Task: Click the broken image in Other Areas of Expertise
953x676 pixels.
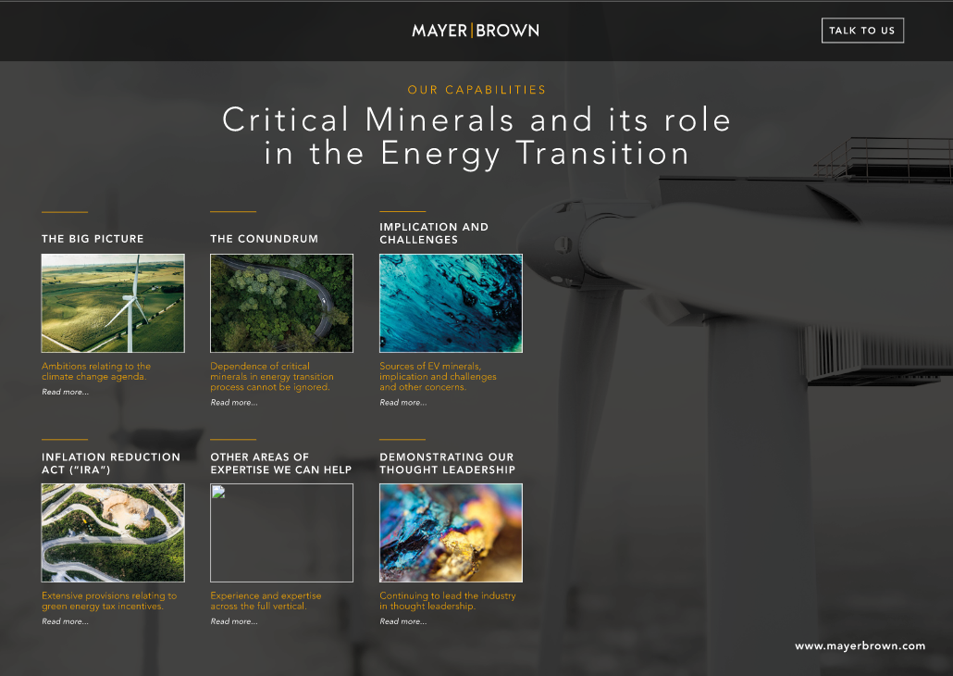Action: (x=281, y=532)
